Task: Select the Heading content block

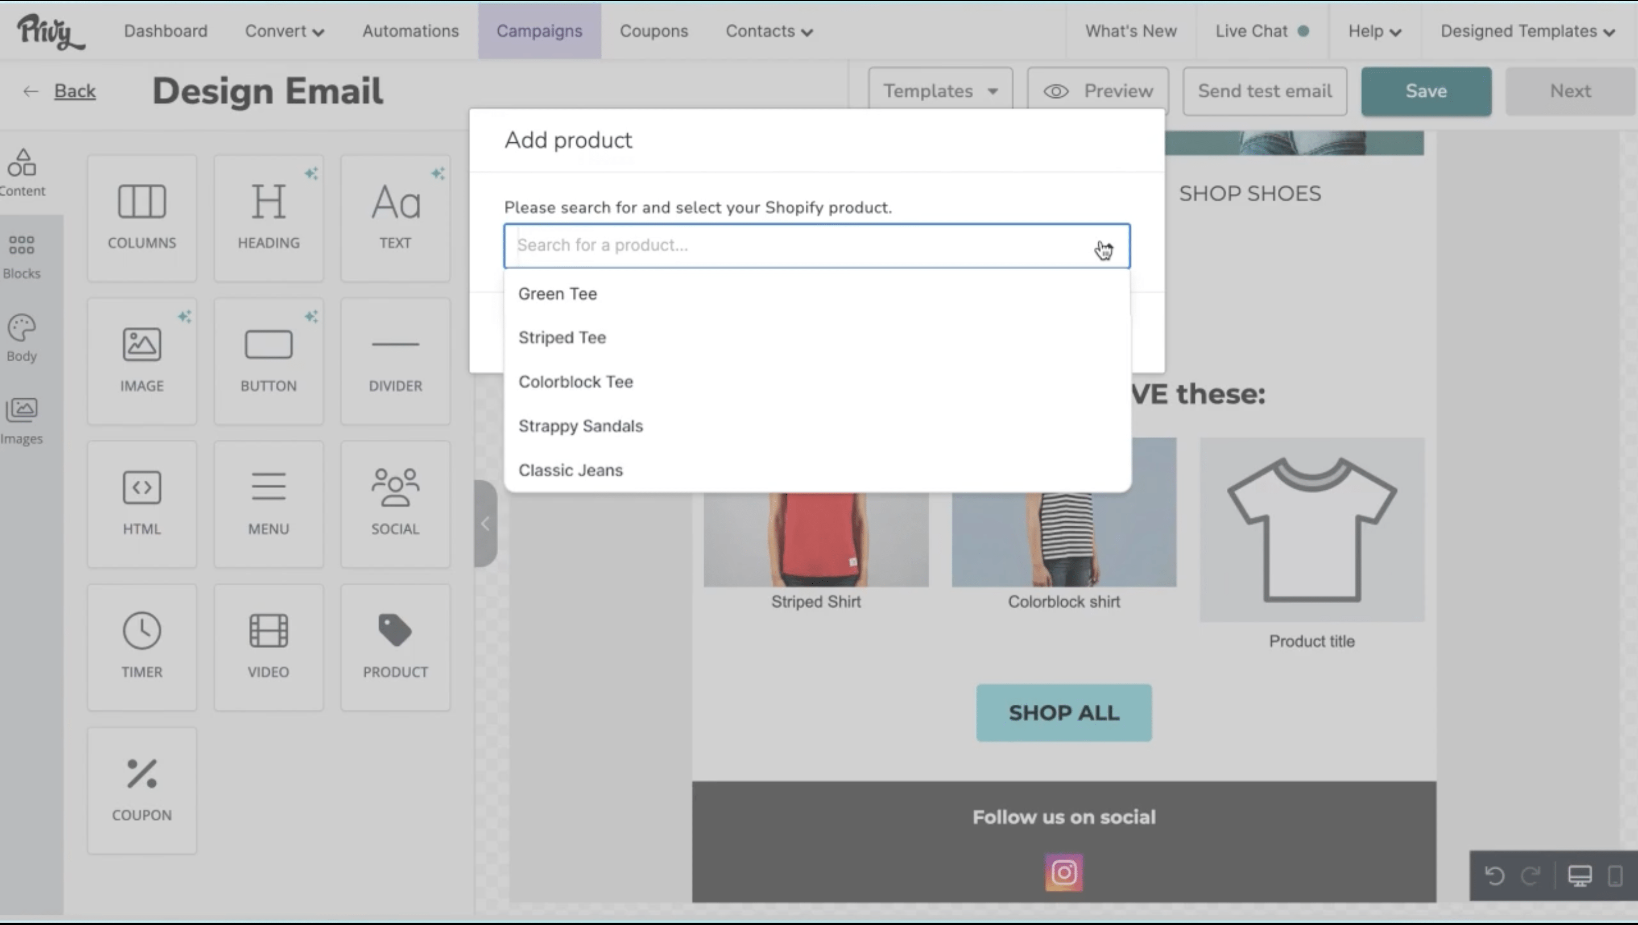Action: (x=268, y=218)
